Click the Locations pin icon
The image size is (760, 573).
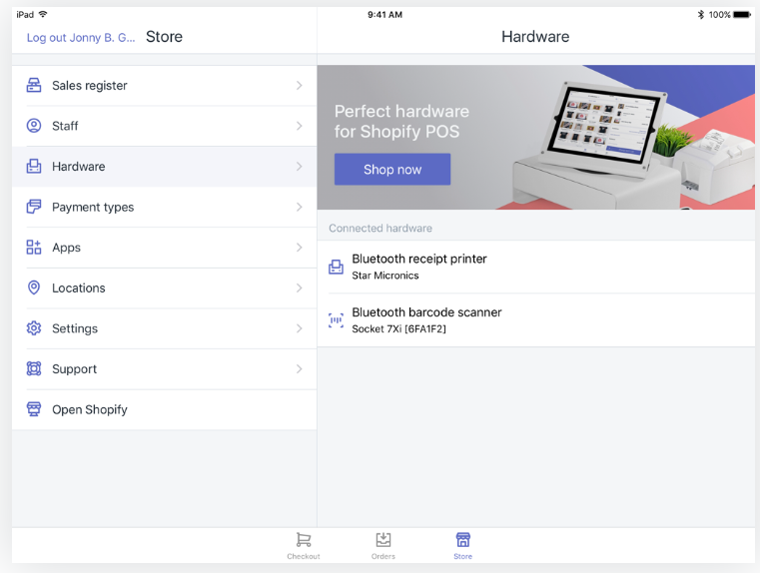[x=33, y=287]
